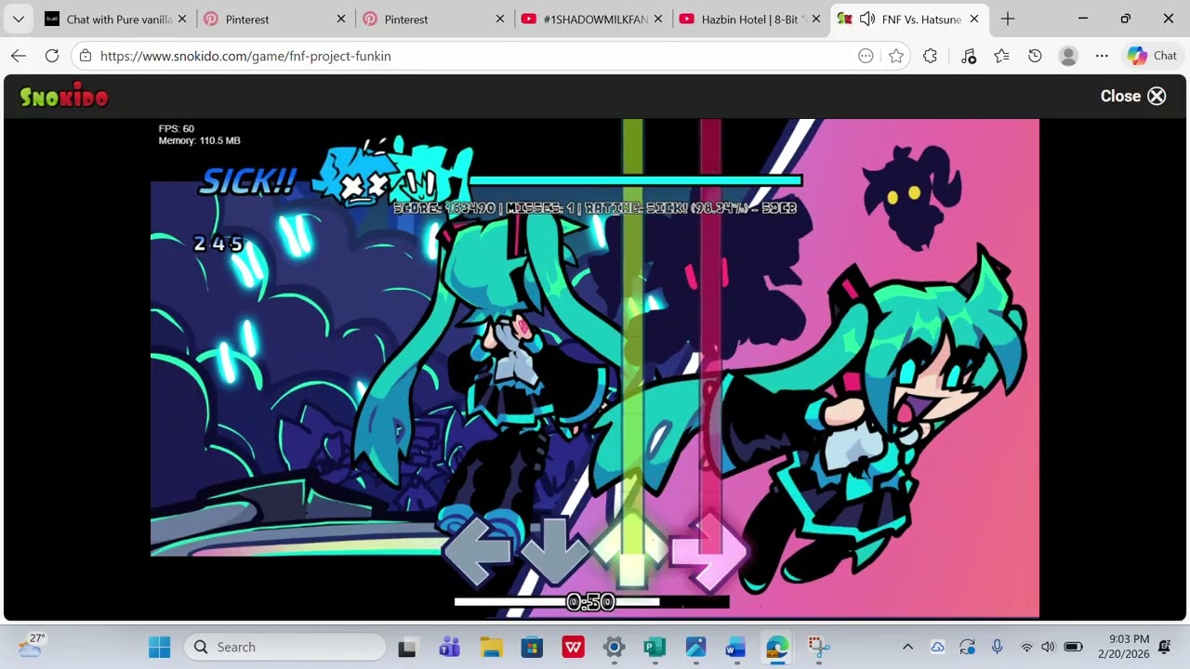Hit the glowing up arrow receptor

[x=631, y=551]
